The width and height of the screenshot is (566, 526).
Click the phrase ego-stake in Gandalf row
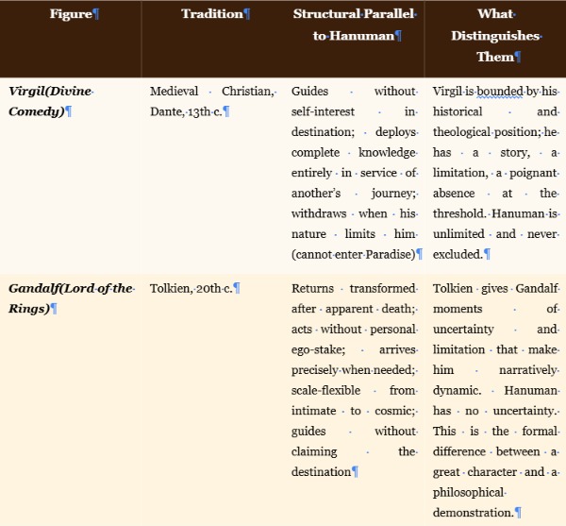pos(318,349)
